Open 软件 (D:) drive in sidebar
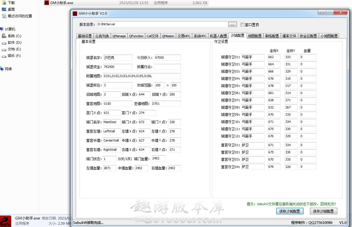Viewport: 352px width, 227px height. tap(4, 43)
